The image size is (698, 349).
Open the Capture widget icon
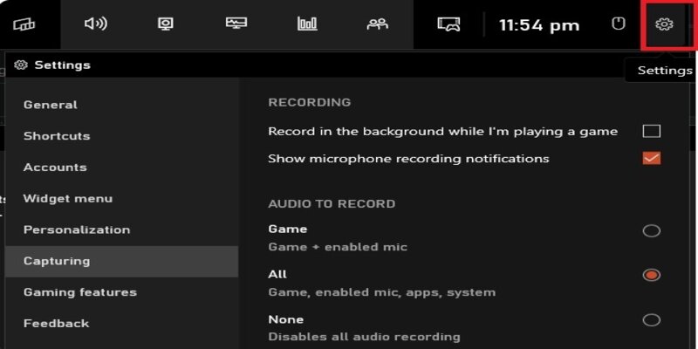coord(166,24)
